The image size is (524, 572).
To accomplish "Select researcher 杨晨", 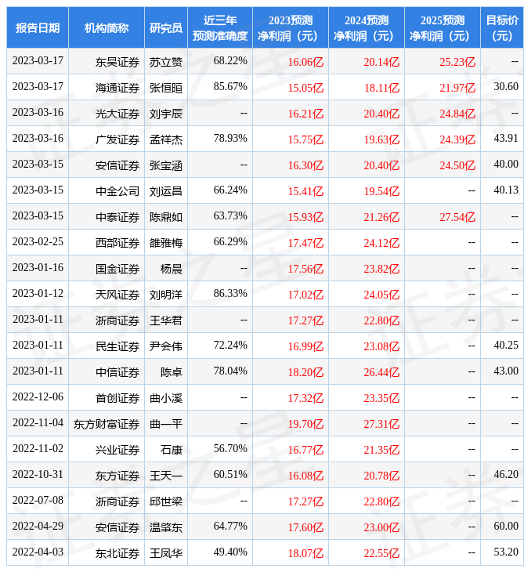I will tap(172, 269).
